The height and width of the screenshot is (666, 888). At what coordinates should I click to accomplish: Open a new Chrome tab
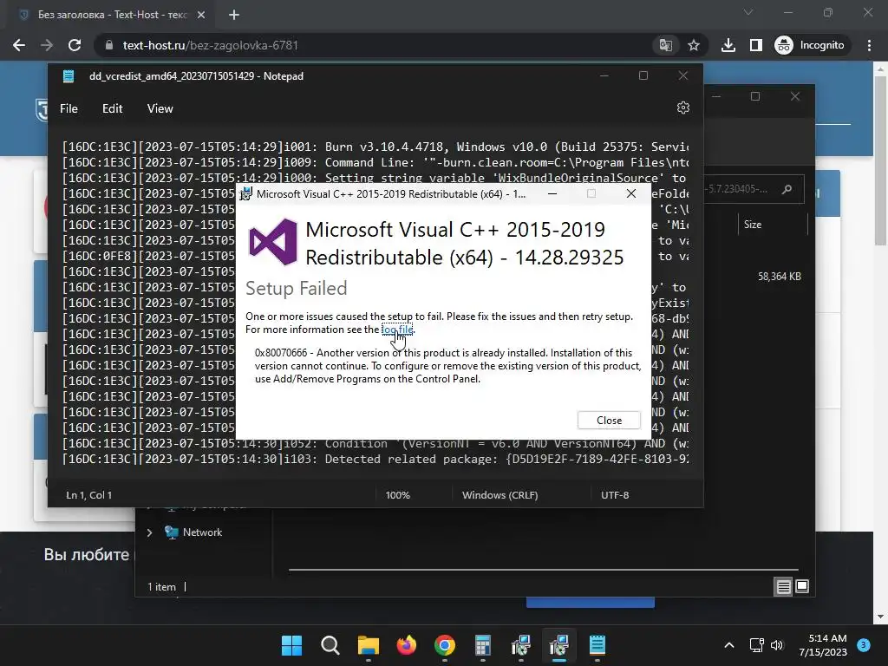pyautogui.click(x=234, y=15)
